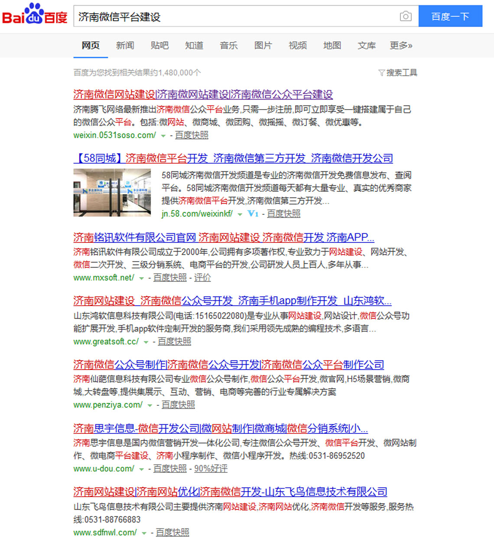Open the 【58同城】济南微信平台开发 result

(233, 158)
